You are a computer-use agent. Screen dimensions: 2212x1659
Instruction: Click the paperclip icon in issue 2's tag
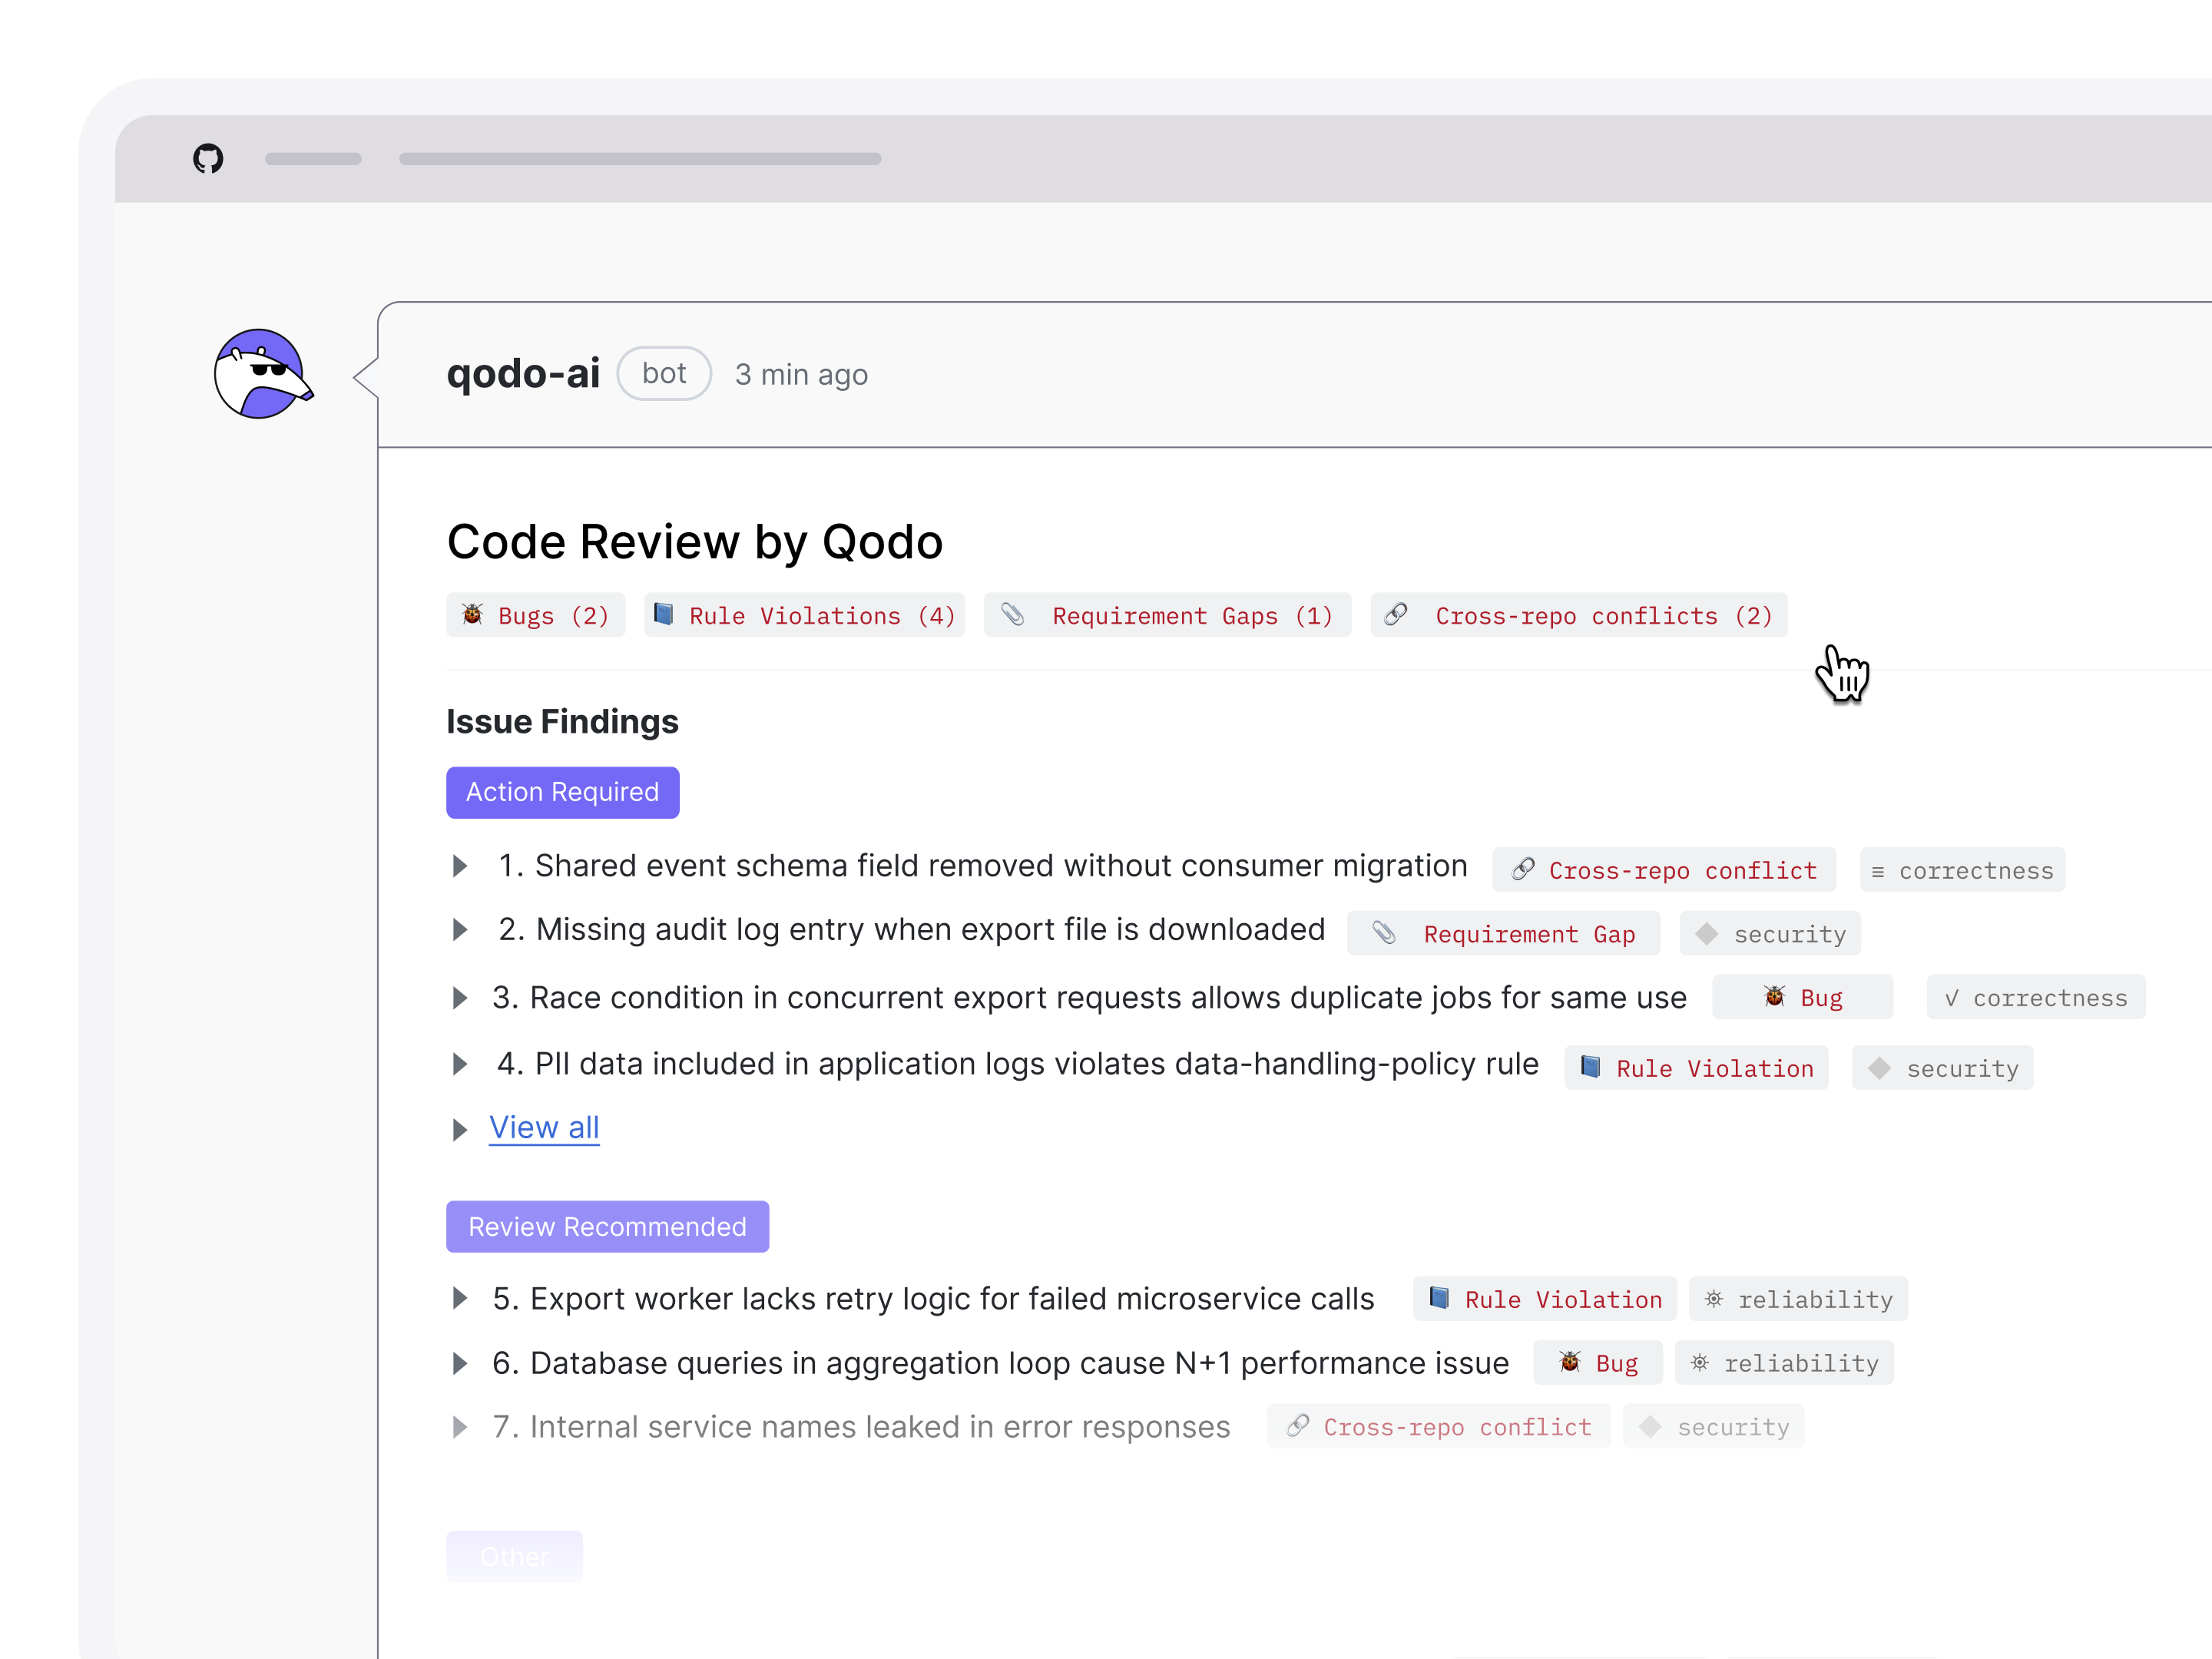click(x=1384, y=932)
